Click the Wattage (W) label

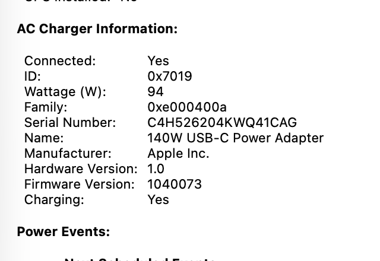pos(65,92)
